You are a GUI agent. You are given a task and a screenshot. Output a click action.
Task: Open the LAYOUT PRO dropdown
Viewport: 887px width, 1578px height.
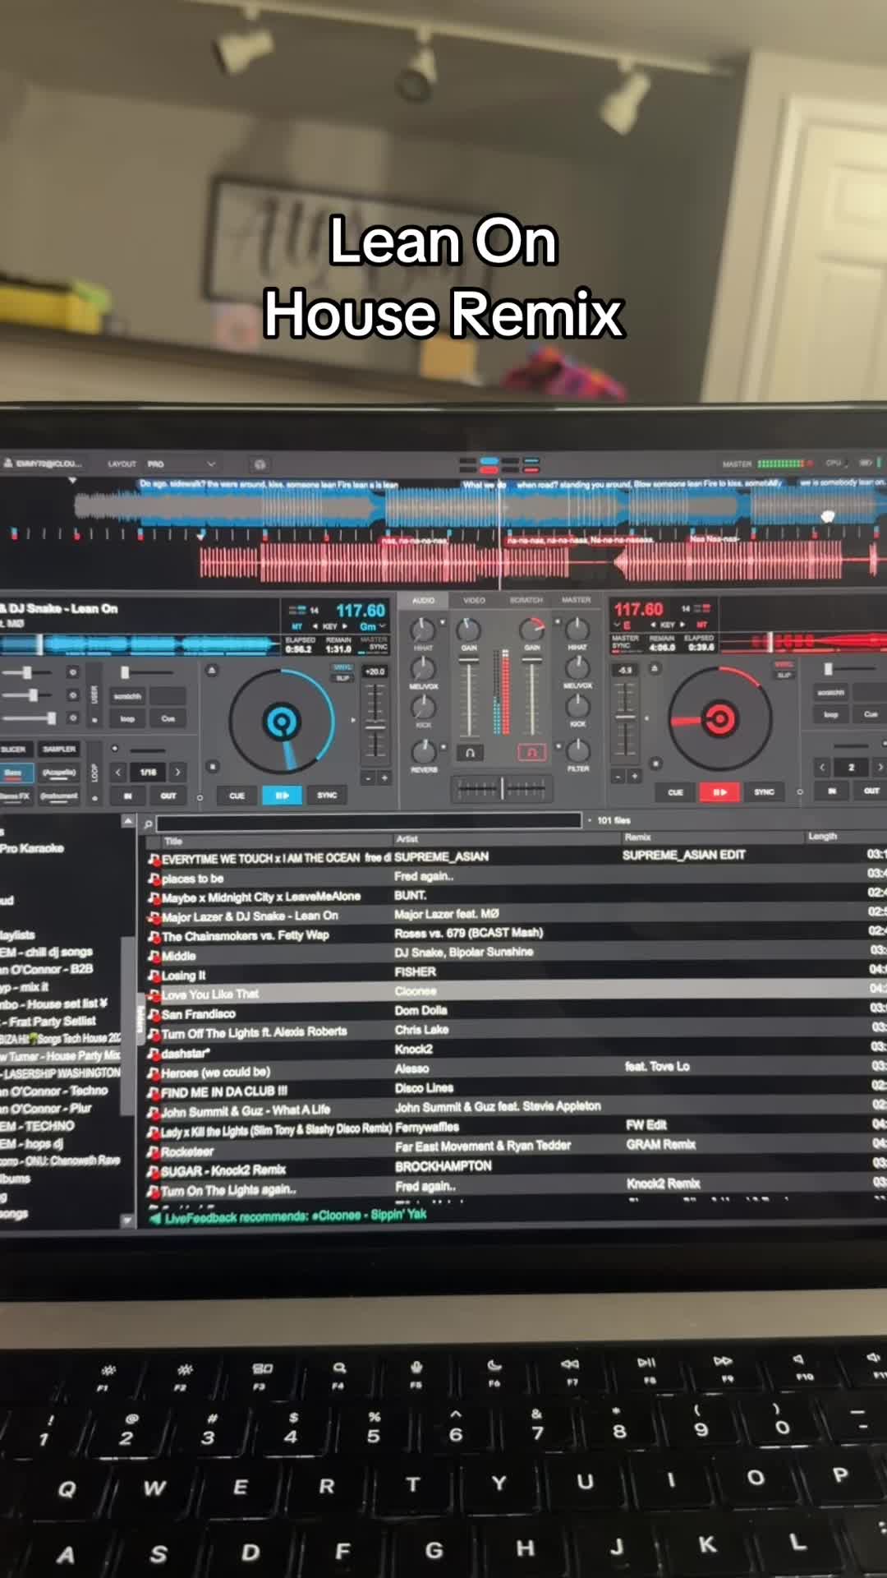[181, 464]
